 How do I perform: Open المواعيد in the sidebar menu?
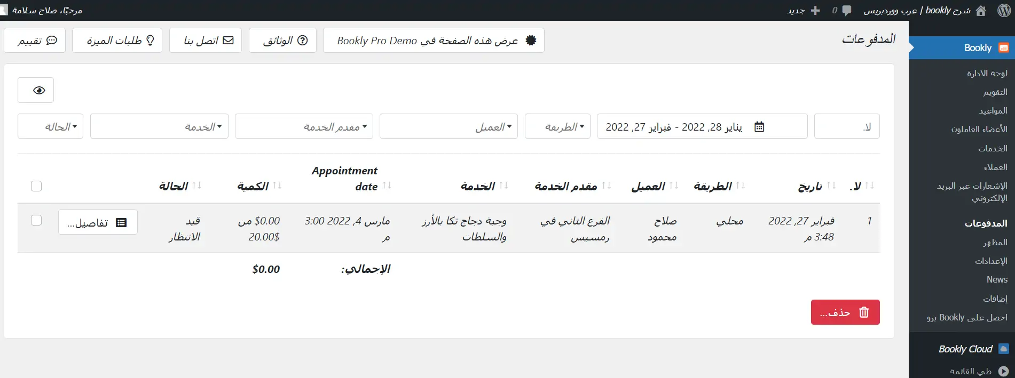pyautogui.click(x=993, y=111)
